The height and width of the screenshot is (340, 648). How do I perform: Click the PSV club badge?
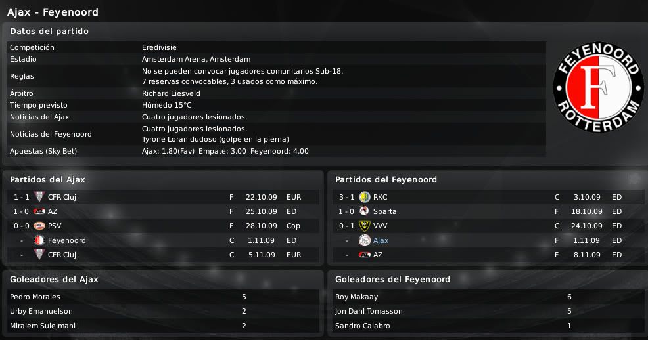[39, 226]
